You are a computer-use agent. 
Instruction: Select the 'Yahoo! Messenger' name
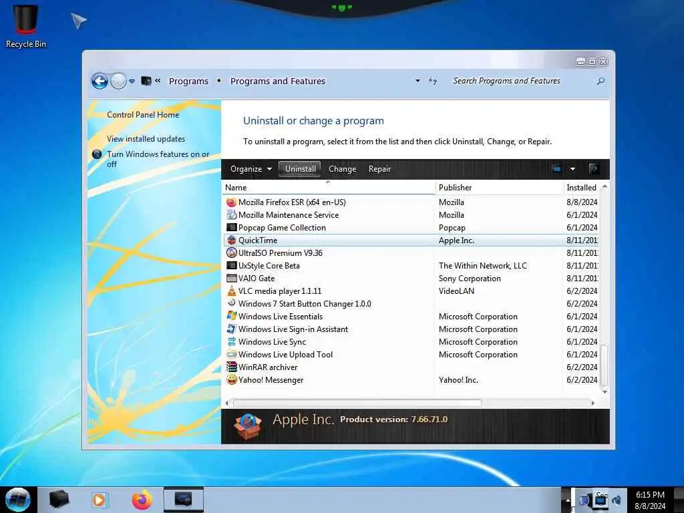[x=271, y=380]
